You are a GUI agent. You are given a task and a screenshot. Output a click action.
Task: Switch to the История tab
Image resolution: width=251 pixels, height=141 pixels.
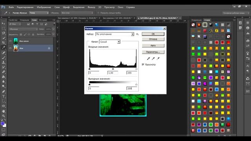tap(43, 20)
